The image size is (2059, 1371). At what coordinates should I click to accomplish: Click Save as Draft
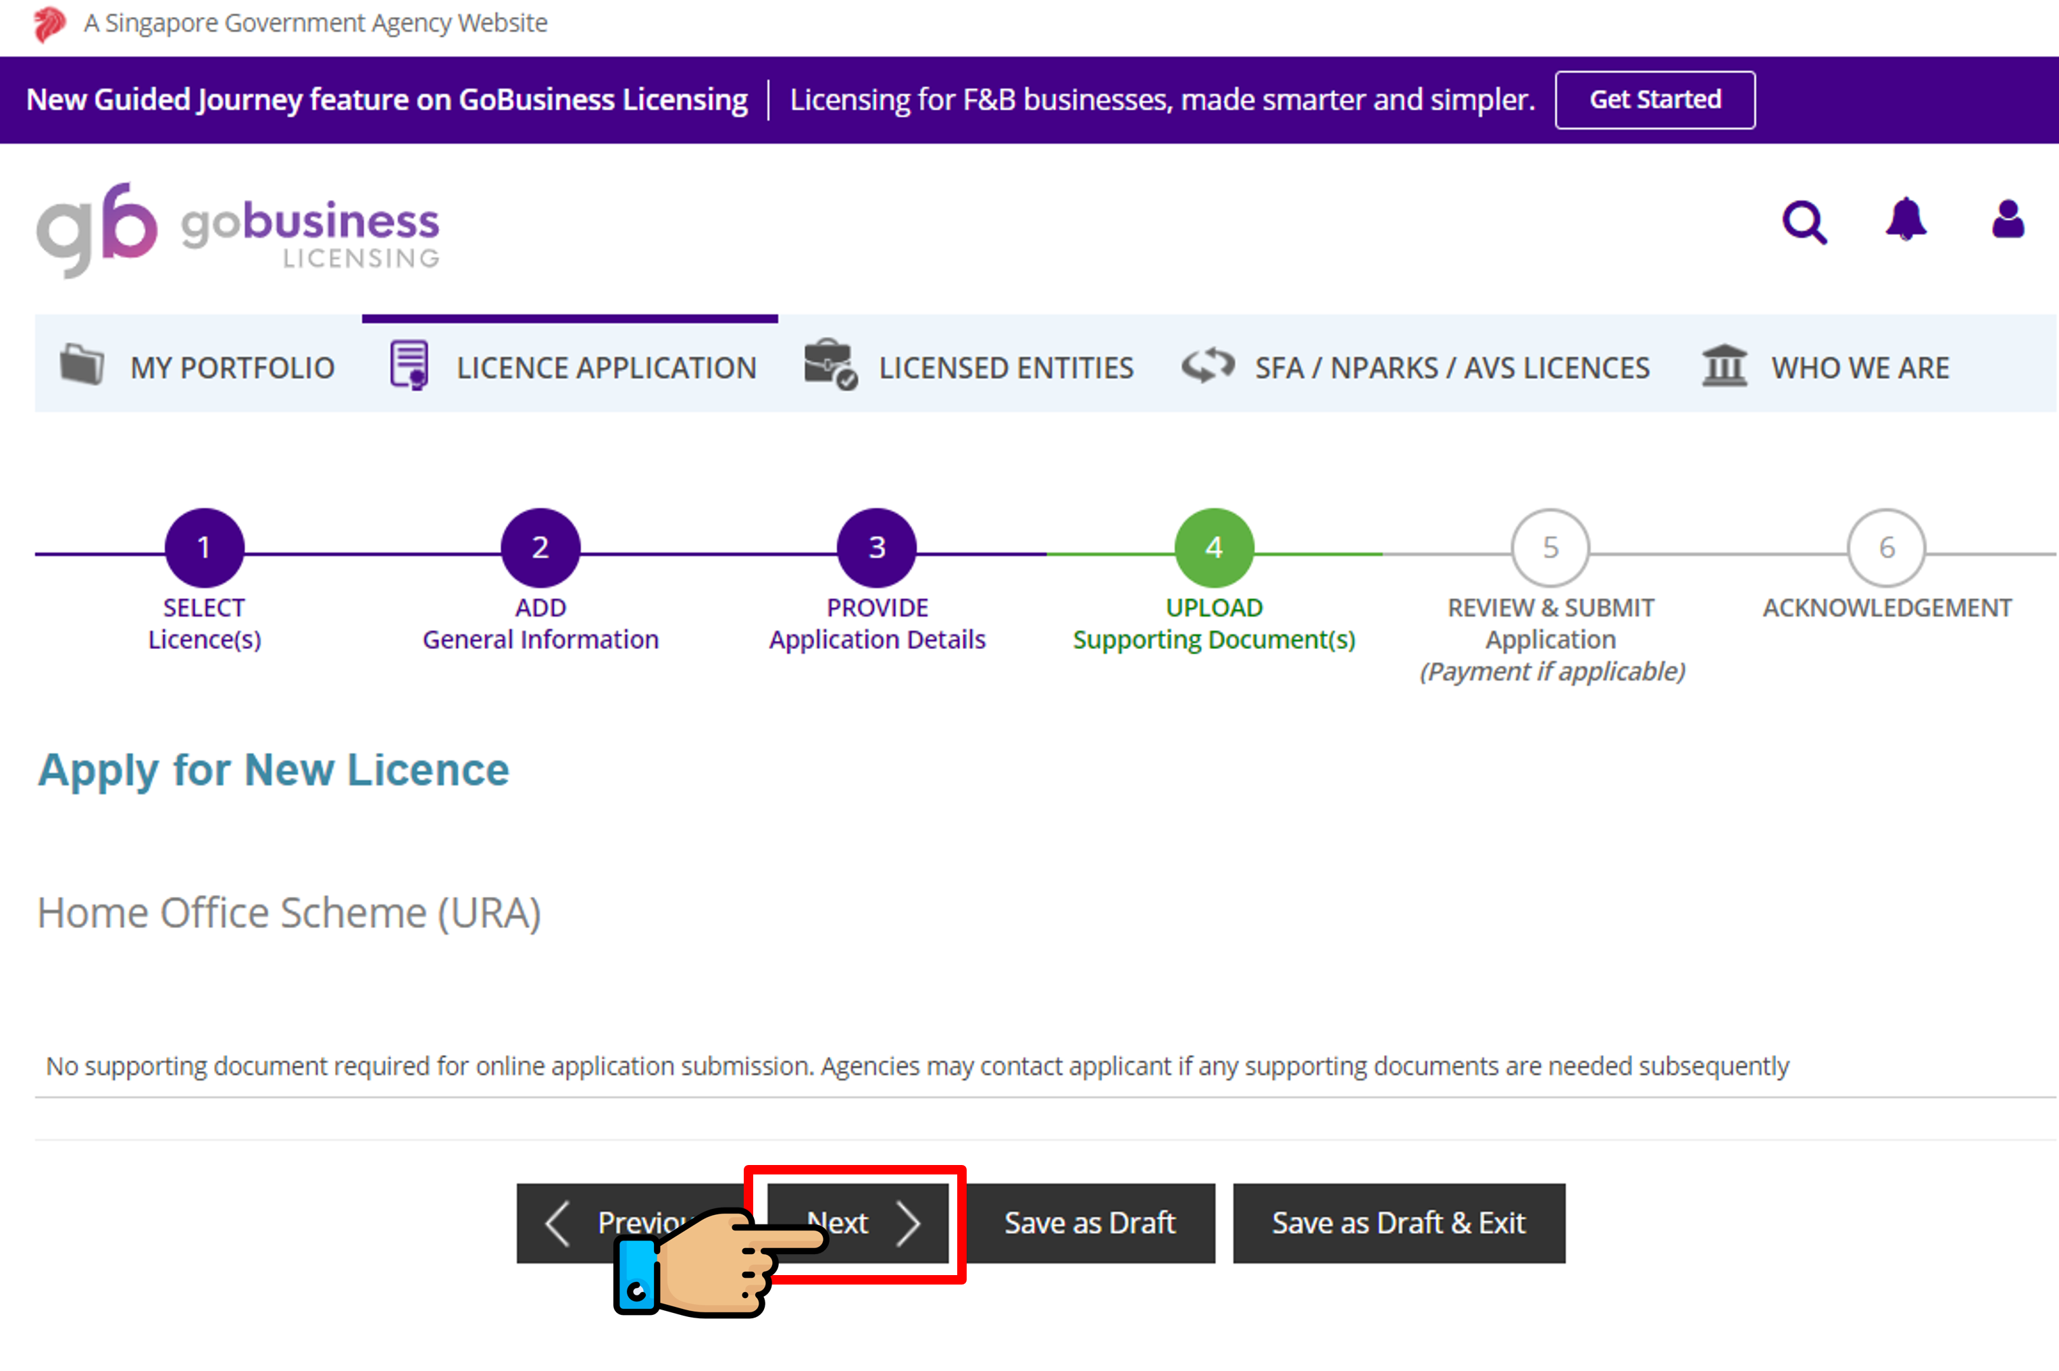coord(1090,1222)
